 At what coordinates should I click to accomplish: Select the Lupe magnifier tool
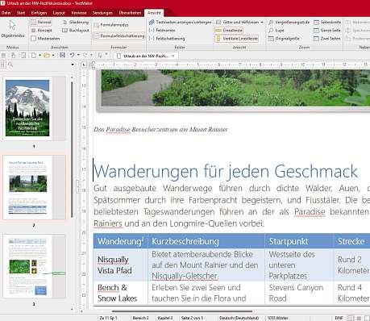click(x=276, y=31)
